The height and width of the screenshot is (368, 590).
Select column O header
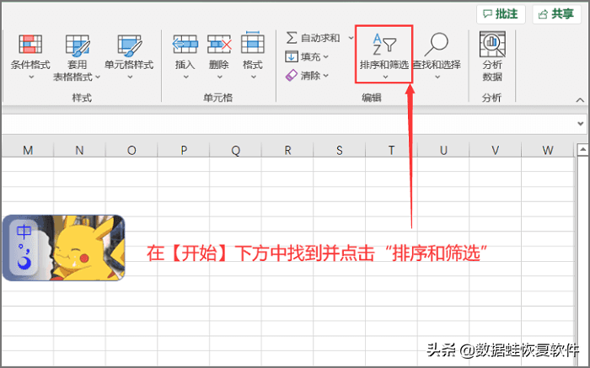(131, 151)
